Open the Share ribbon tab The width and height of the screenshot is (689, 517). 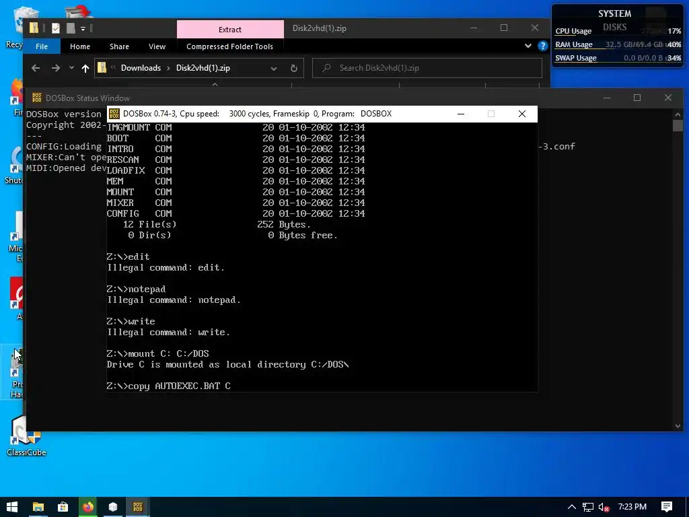(119, 46)
